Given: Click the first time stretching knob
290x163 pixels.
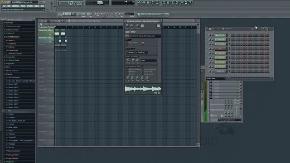Looking at the screenshot, I should coord(128,60).
